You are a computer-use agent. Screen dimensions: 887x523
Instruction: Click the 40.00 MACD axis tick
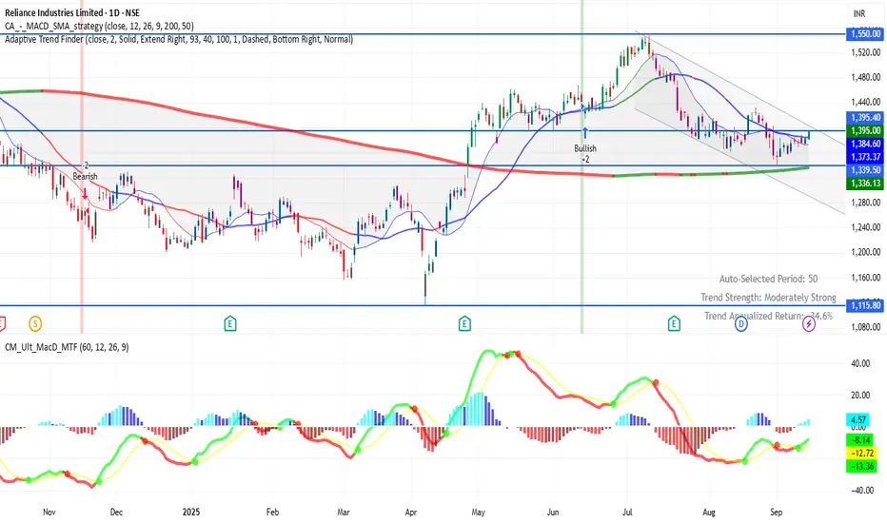pos(860,363)
